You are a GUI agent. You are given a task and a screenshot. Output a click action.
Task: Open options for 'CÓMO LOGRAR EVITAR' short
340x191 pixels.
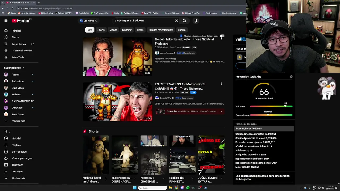pos(222,179)
